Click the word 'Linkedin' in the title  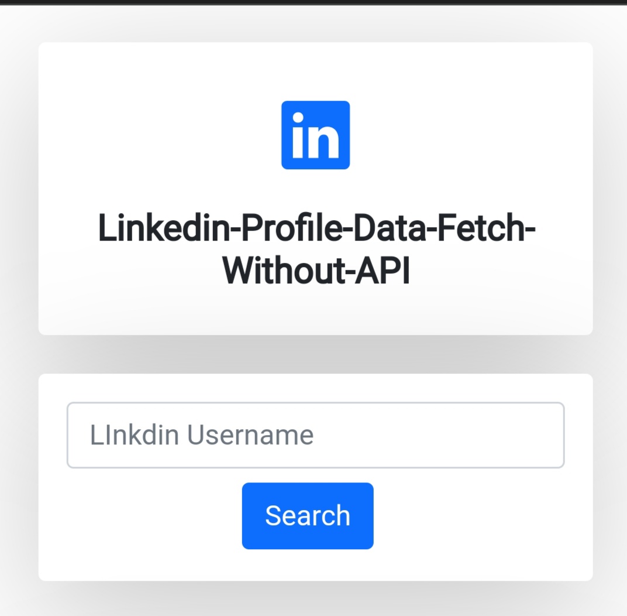click(164, 228)
